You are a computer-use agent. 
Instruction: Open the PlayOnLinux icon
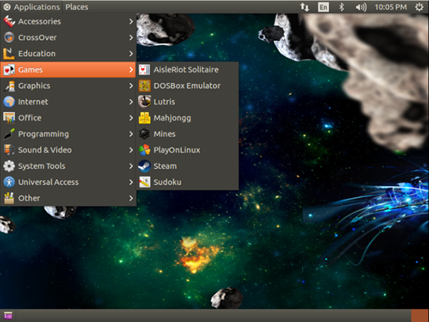tap(144, 150)
